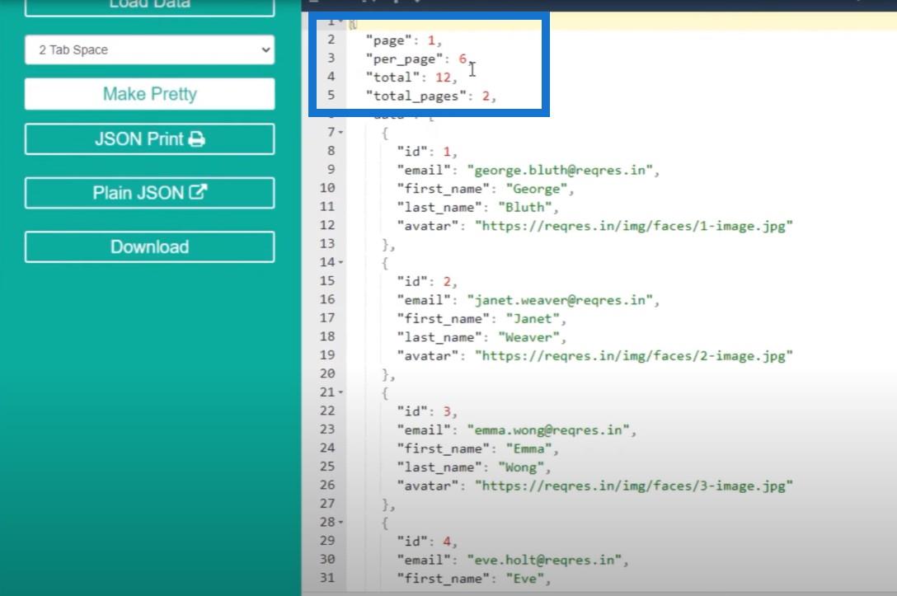Download the formatted JSON

point(149,247)
